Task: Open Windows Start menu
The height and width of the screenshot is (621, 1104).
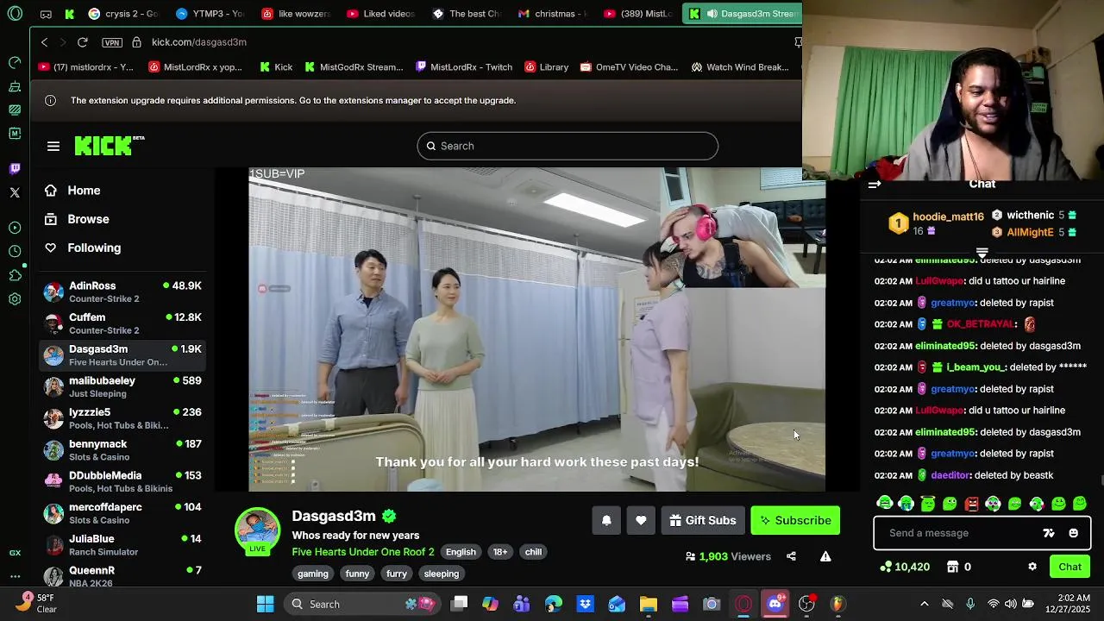Action: pyautogui.click(x=265, y=604)
